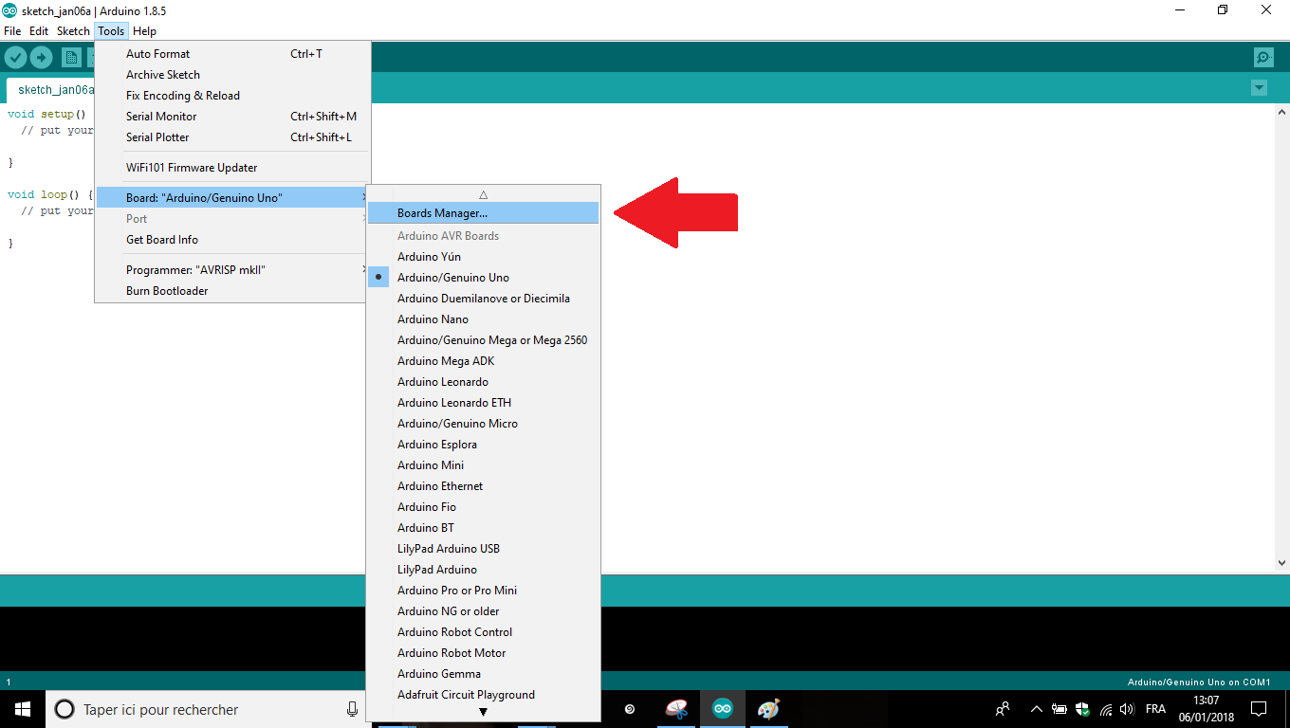Click the Verify checkmark toolbar button
Image resolution: width=1290 pixels, height=728 pixels.
click(15, 57)
